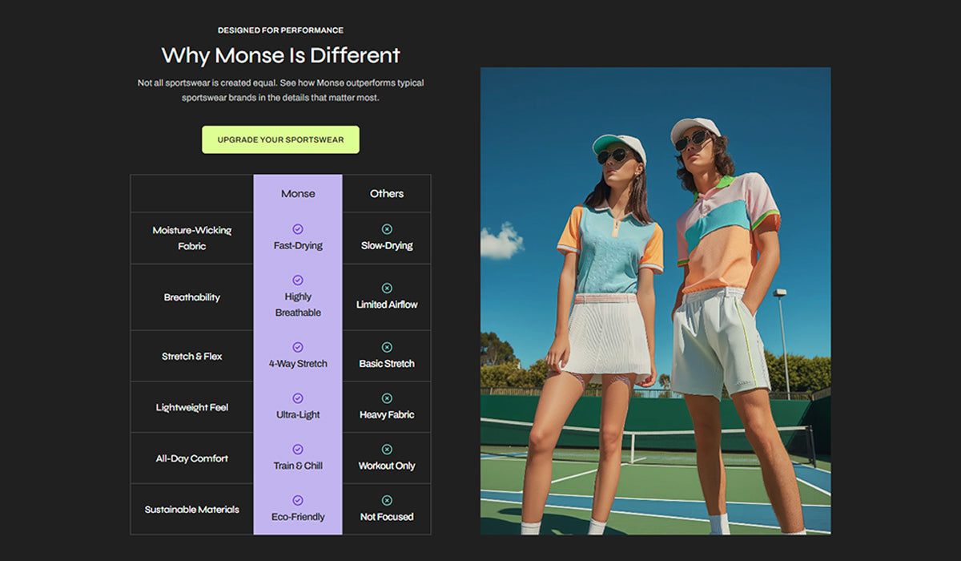Click checkmark icon above Ultra-Light
961x561 pixels.
(x=298, y=398)
